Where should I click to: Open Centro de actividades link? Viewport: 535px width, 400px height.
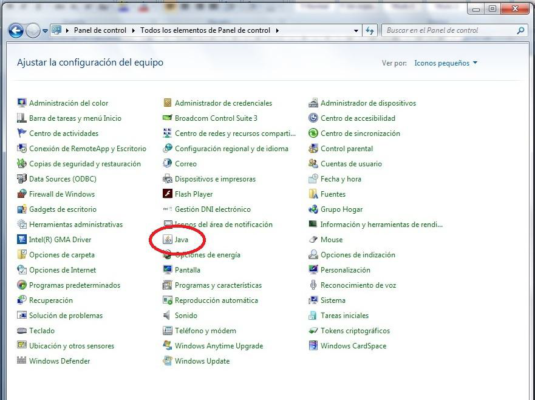[x=64, y=134]
